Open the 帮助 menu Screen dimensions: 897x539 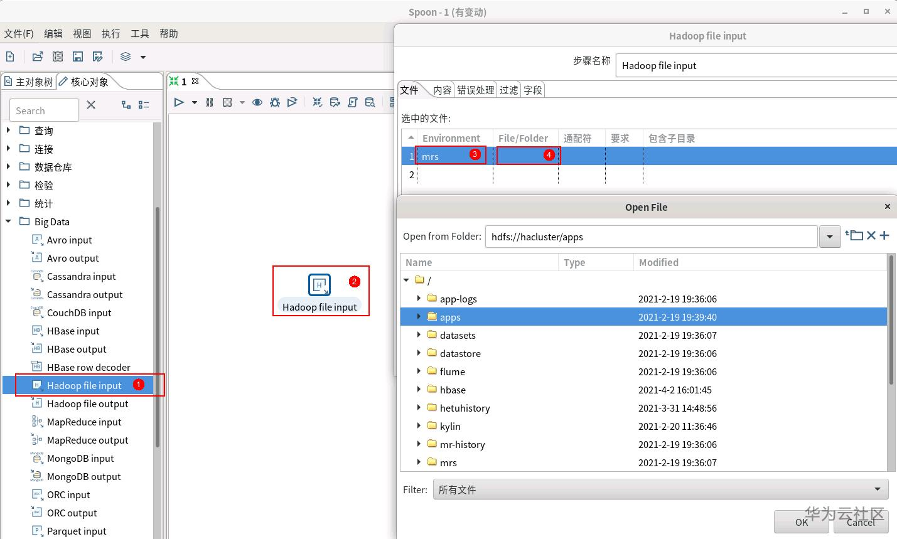pyautogui.click(x=169, y=33)
